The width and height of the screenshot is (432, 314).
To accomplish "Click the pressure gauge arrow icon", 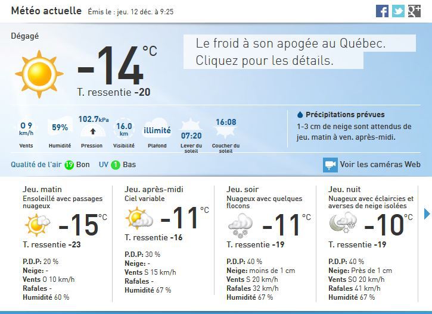I will (x=92, y=131).
